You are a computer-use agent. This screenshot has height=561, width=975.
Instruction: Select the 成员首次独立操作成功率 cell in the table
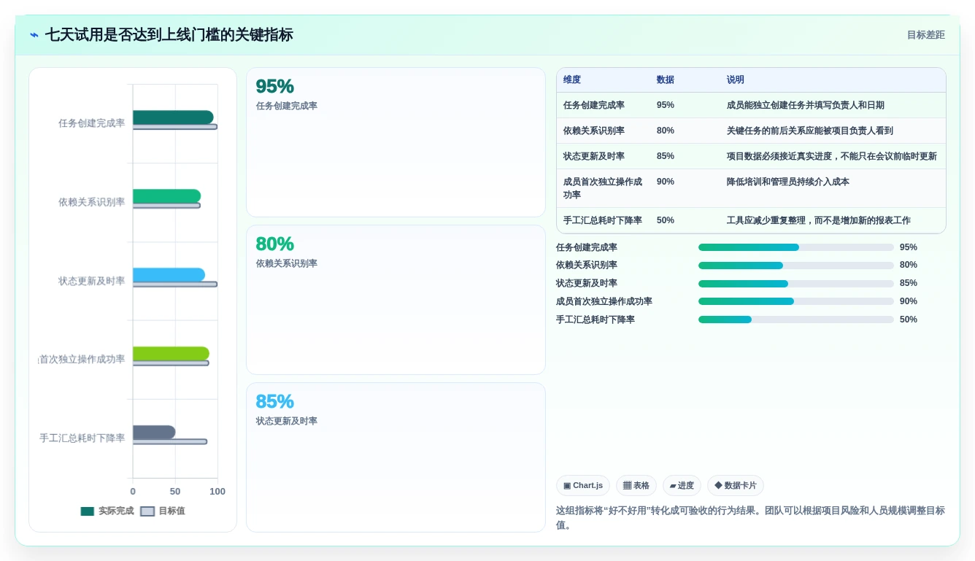(603, 188)
